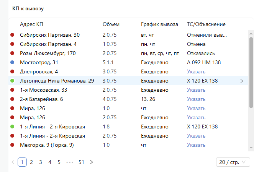This screenshot has height=172, width=254.
Task: Click the График вывоза column header
Action: pyautogui.click(x=159, y=24)
